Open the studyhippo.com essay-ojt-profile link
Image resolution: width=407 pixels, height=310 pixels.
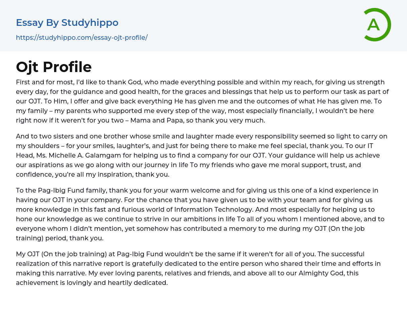point(81,37)
